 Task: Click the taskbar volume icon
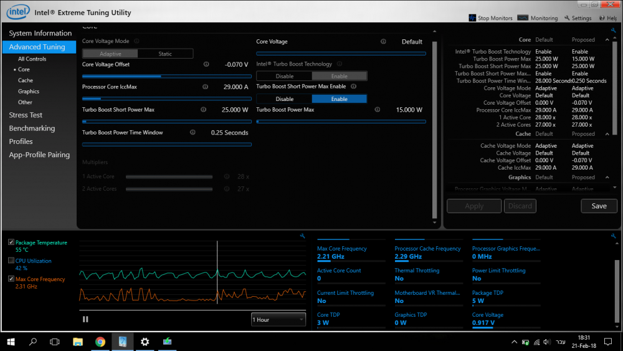click(547, 342)
